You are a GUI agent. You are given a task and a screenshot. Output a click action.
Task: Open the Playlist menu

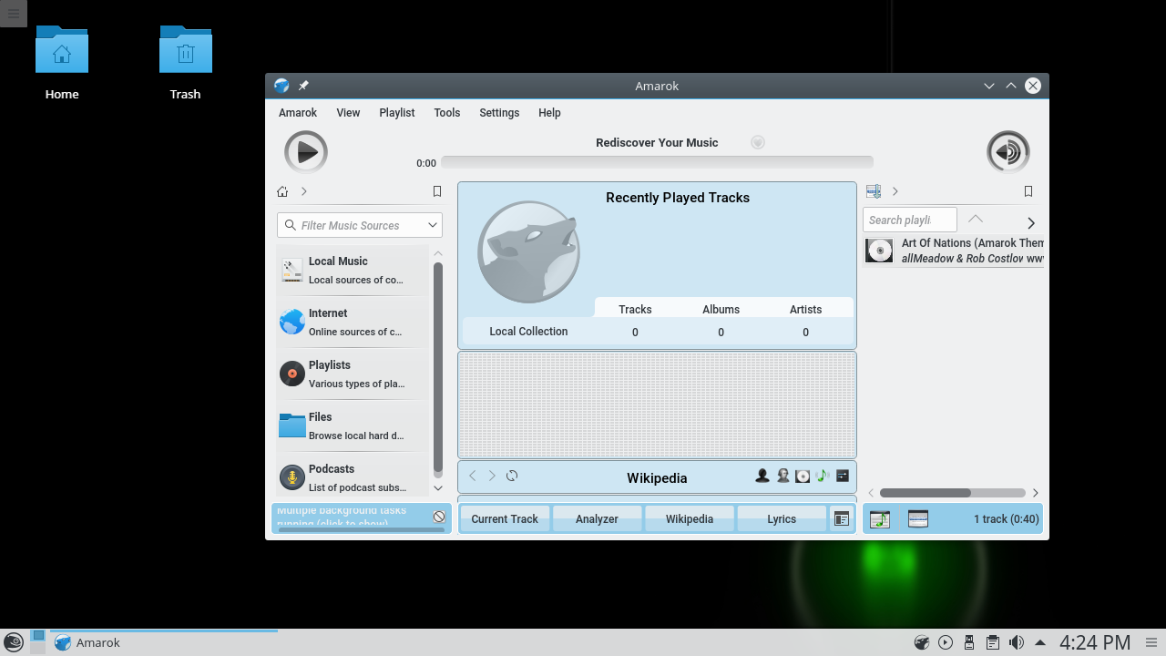click(396, 113)
